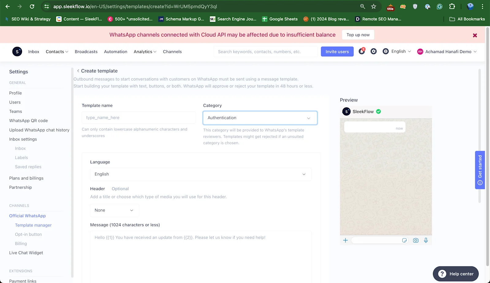Viewport: 490px width, 283px height.
Task: Click the microphone icon in the preview
Action: (x=426, y=240)
